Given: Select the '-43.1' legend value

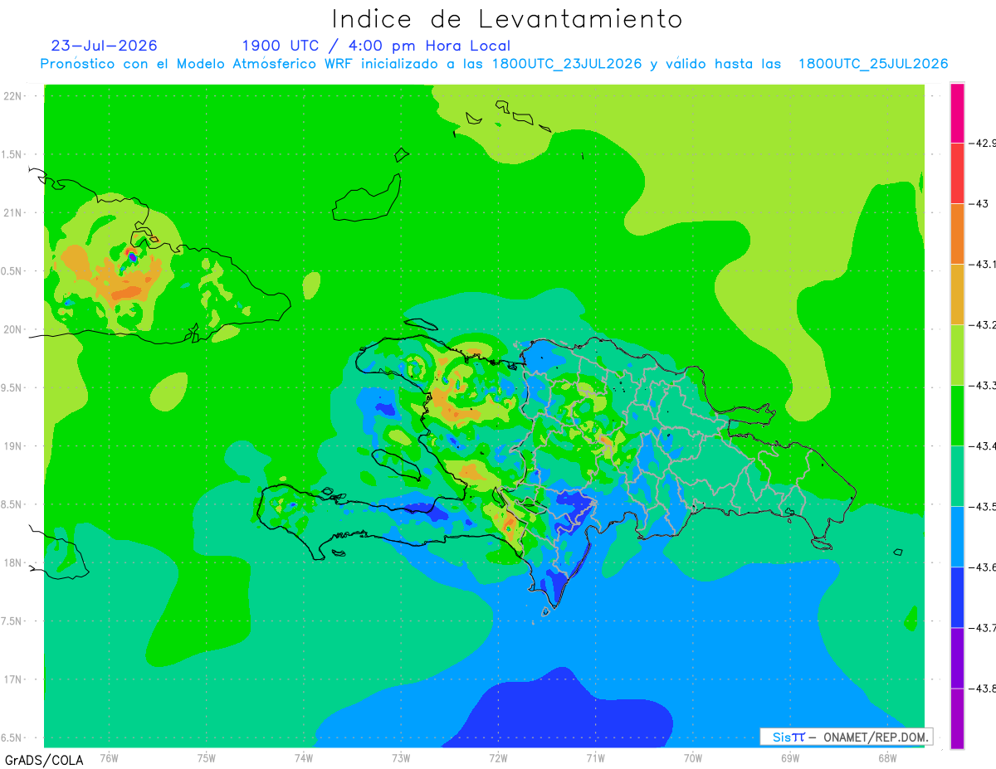Looking at the screenshot, I should 982,265.
